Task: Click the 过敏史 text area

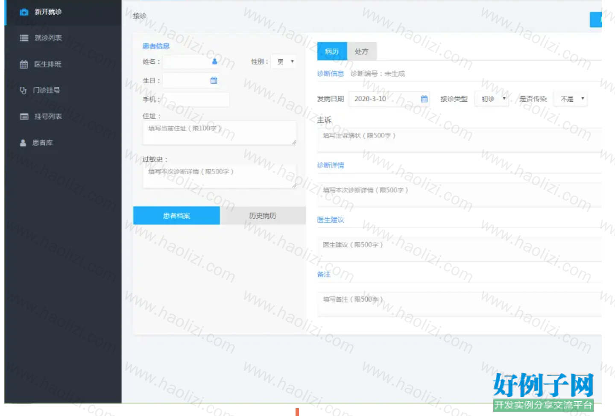Action: pos(220,176)
